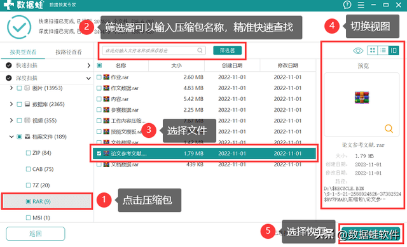Open the help question-mark icon
Screen dimensions: 407x247
click(347, 4)
